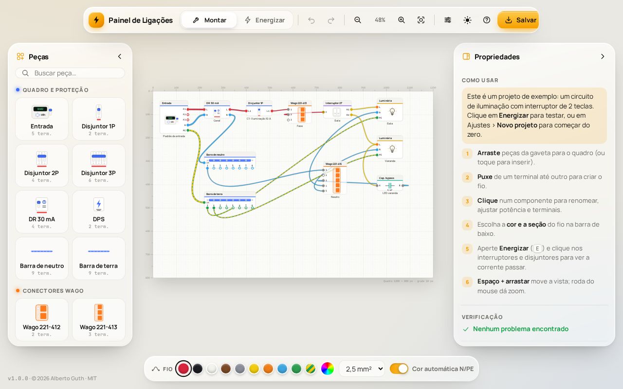Collapse the Propriedades panel chevron
Viewport: 623px width, 389px height.
(603, 56)
